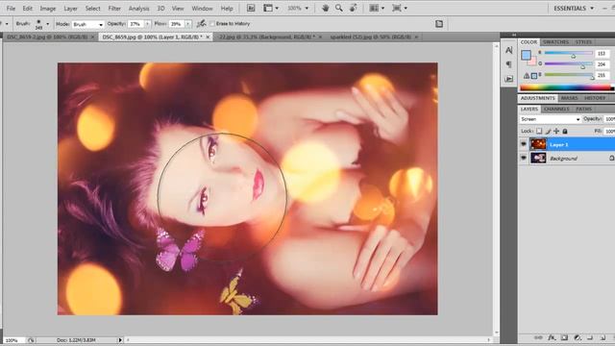Open the Help menu
Image resolution: width=615 pixels, height=346 pixels.
227,9
